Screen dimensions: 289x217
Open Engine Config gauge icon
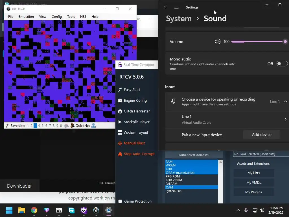click(120, 101)
